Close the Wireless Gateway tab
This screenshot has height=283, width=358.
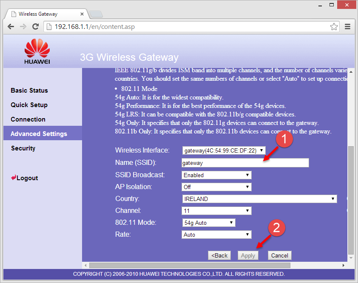pyautogui.click(x=82, y=14)
